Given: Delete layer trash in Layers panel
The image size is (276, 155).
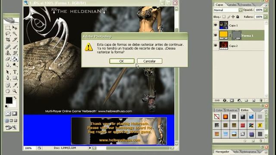Looking at the screenshot, I should 261,100.
